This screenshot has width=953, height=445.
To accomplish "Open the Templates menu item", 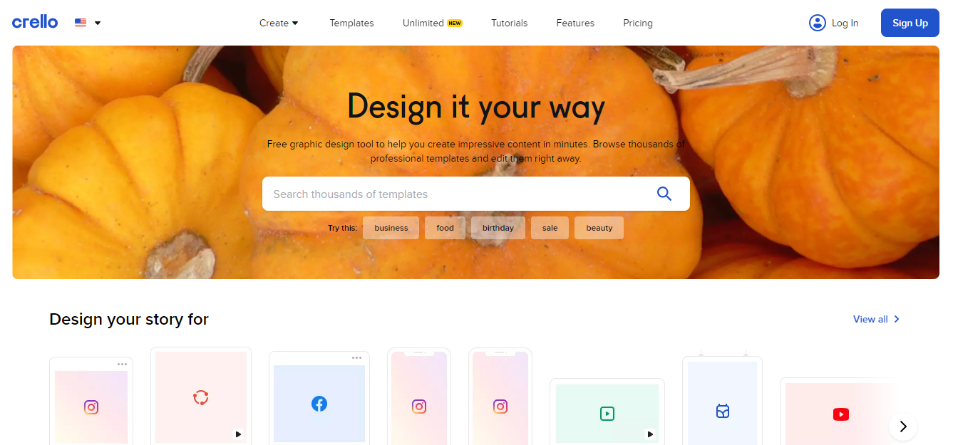I will (351, 23).
